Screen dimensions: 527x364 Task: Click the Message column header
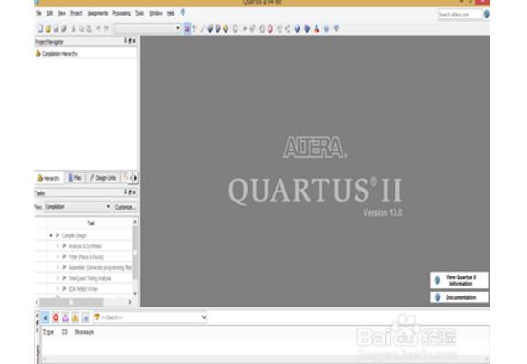[84, 332]
